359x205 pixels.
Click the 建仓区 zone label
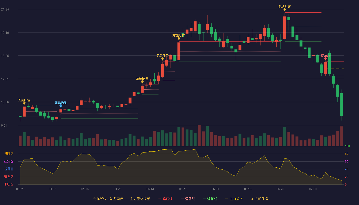click(9, 177)
